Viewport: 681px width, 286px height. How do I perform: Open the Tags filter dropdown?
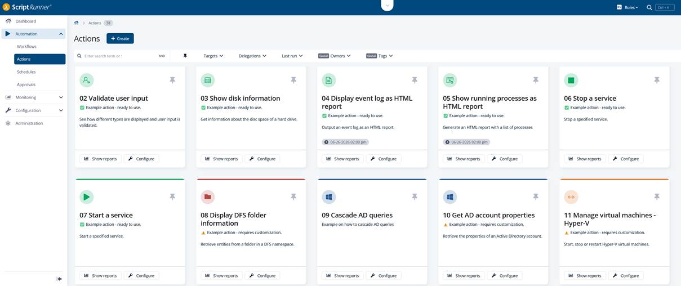380,56
